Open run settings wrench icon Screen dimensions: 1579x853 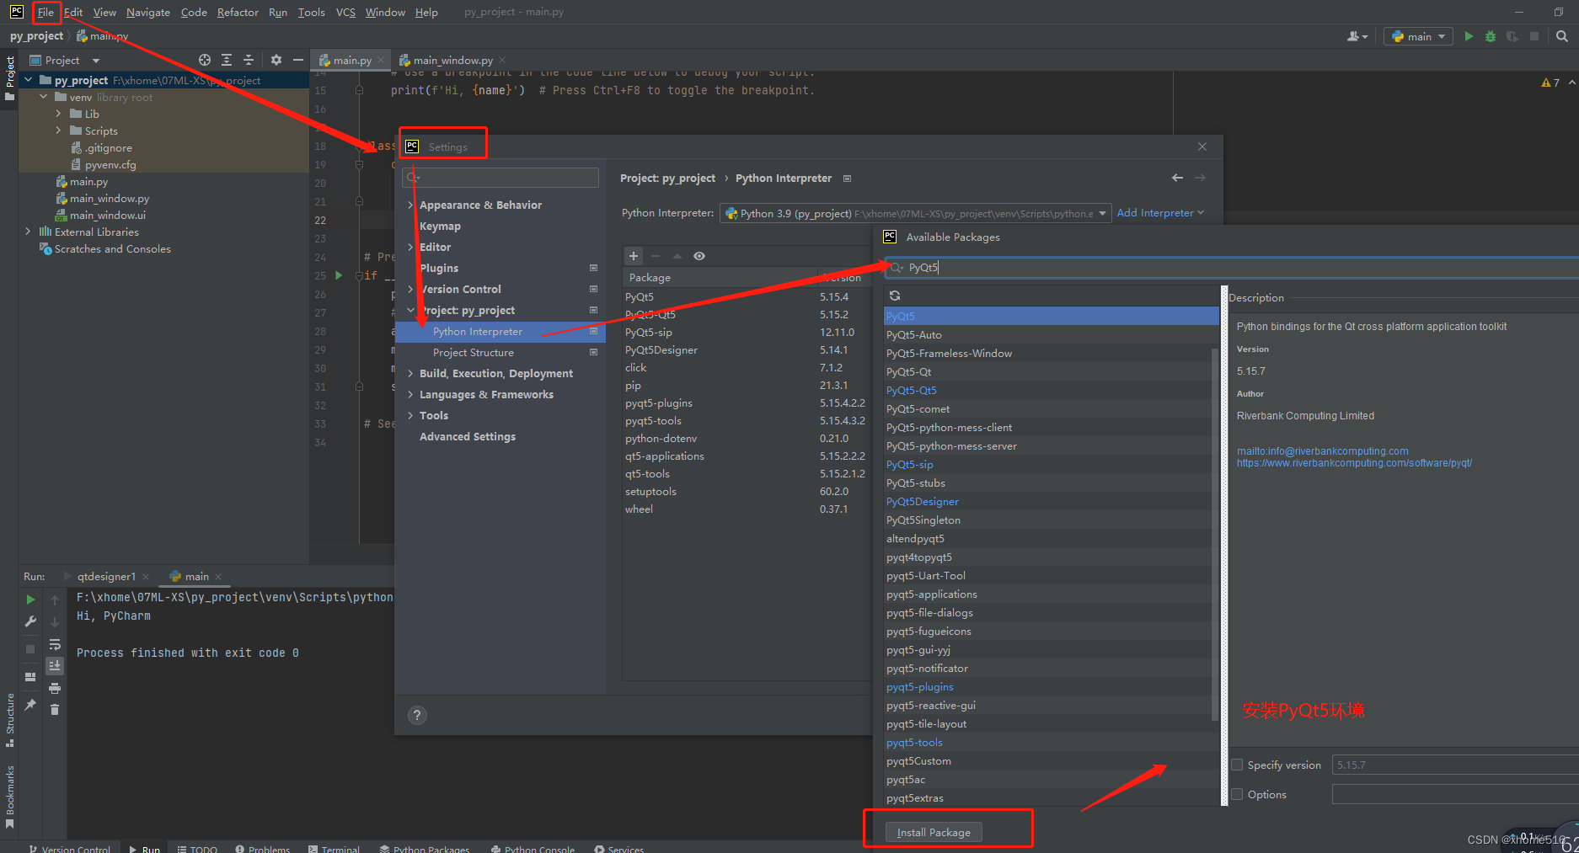30,621
